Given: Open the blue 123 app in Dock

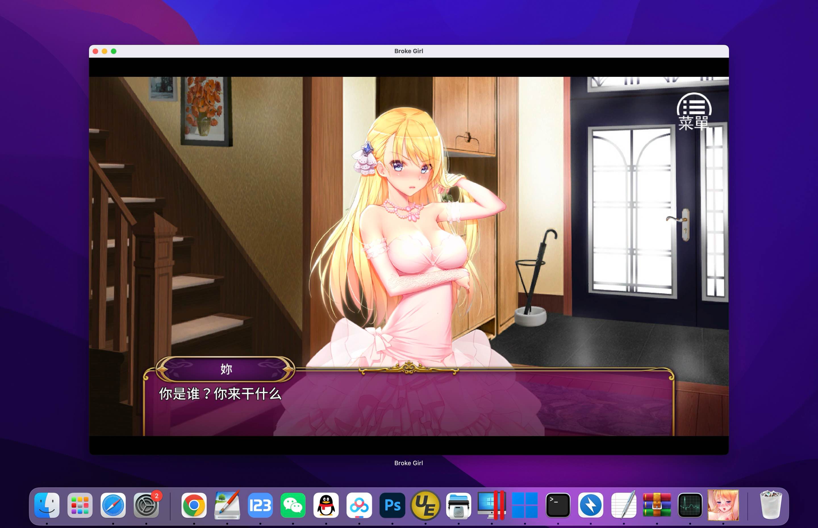Looking at the screenshot, I should [260, 505].
